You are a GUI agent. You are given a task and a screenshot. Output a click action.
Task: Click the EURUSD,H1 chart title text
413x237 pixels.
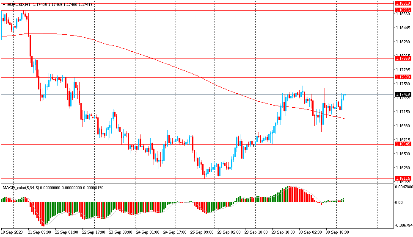tap(19, 5)
